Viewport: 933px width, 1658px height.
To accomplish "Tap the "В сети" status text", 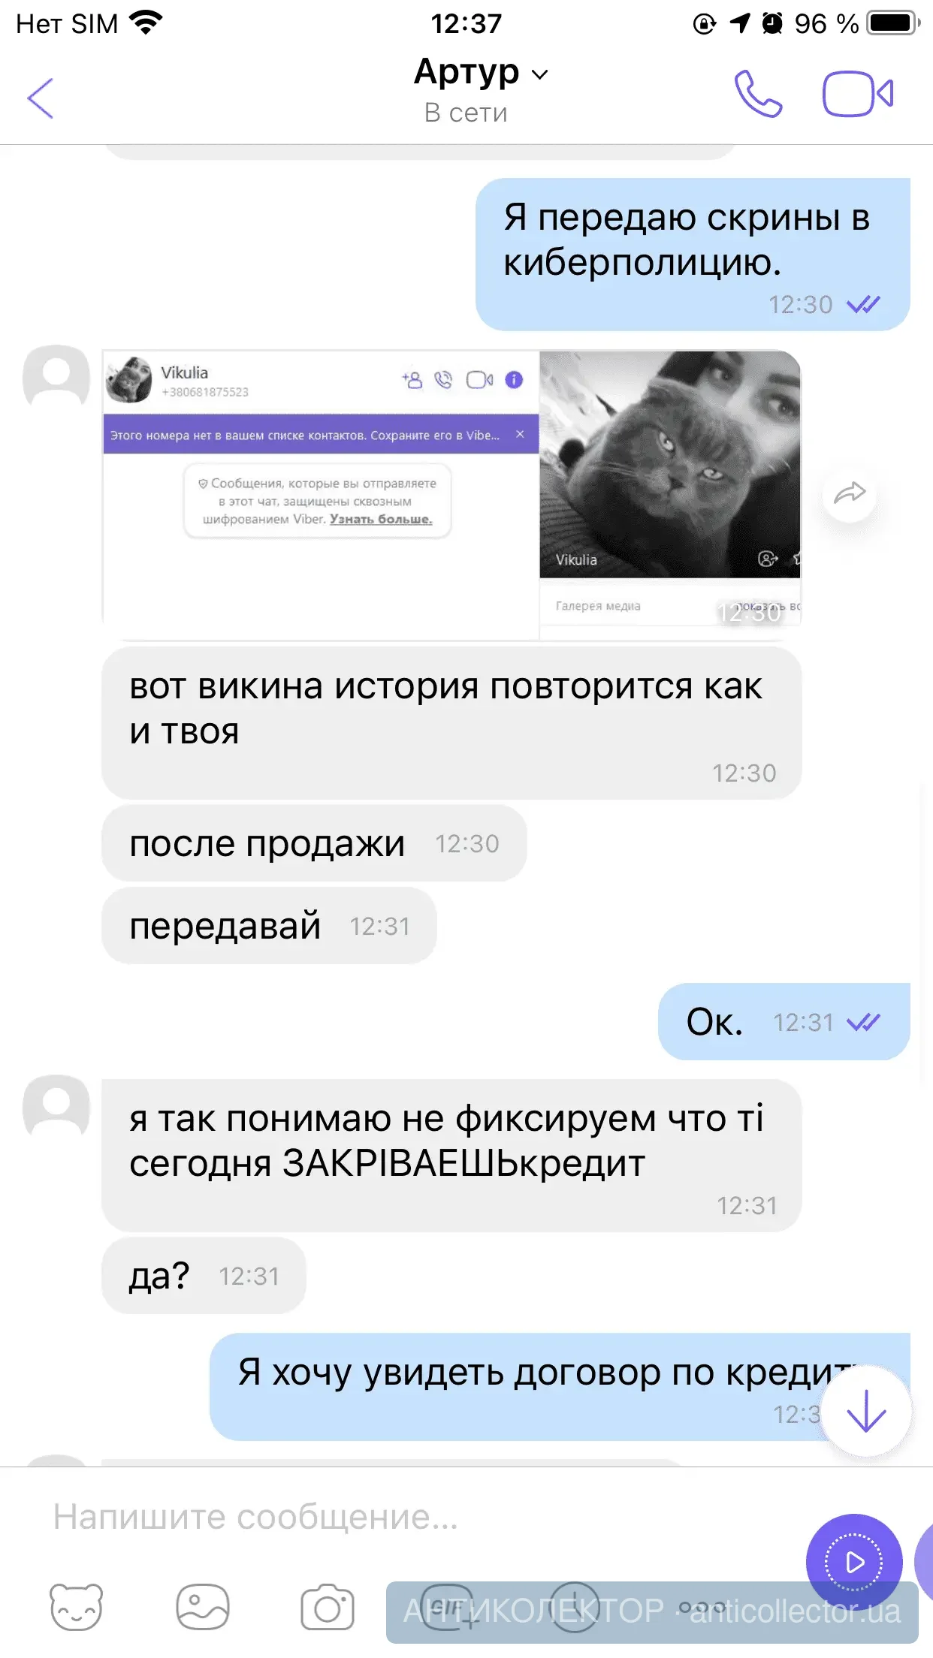I will (466, 113).
